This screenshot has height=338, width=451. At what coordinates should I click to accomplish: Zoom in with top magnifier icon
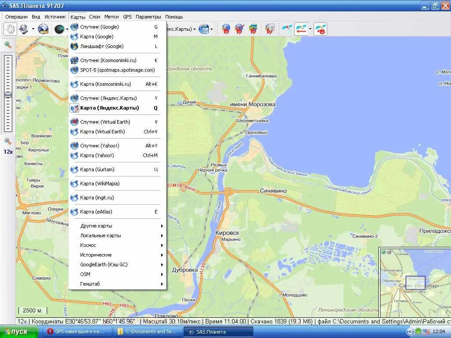pos(8,45)
